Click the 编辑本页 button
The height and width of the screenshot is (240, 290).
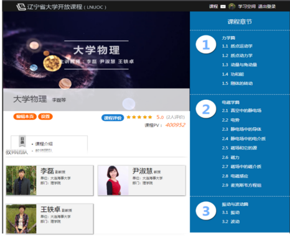point(25,117)
